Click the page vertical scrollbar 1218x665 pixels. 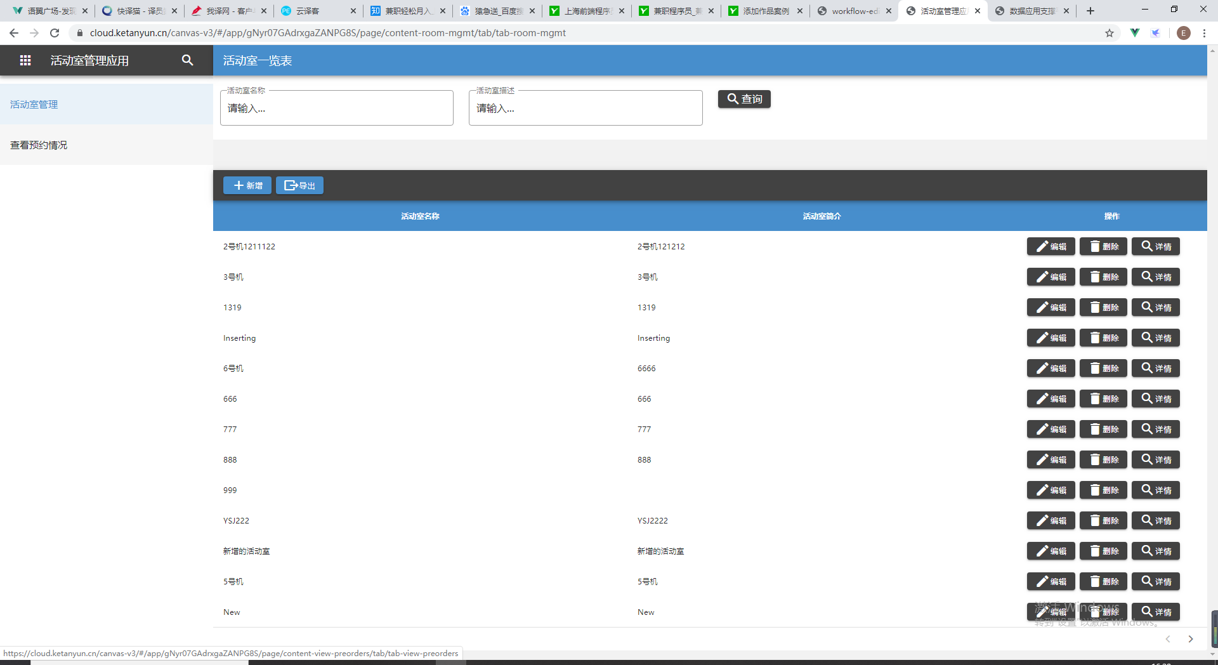click(1214, 352)
